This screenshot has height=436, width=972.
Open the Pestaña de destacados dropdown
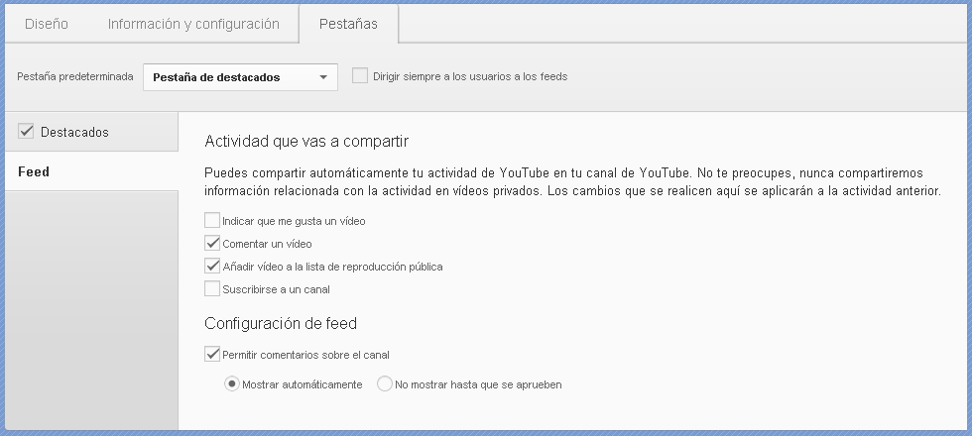pos(240,77)
